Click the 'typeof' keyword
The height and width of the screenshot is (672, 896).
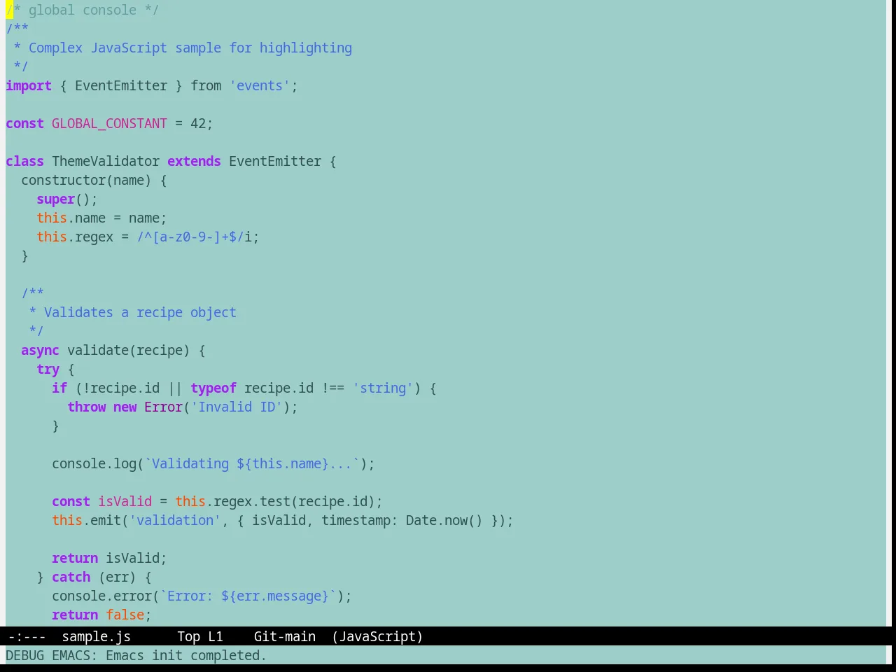tap(213, 388)
